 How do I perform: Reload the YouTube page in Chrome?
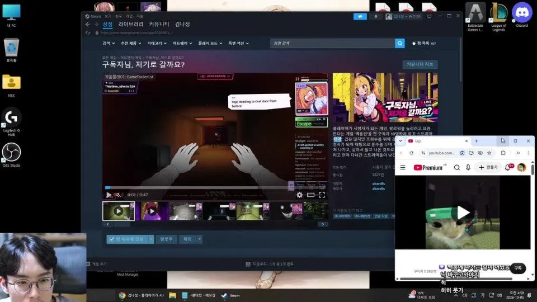pos(411,153)
